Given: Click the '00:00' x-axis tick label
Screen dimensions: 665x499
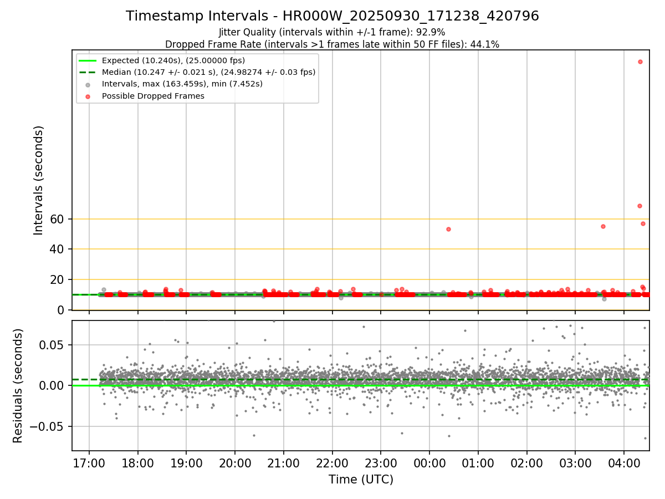Looking at the screenshot, I should (429, 462).
